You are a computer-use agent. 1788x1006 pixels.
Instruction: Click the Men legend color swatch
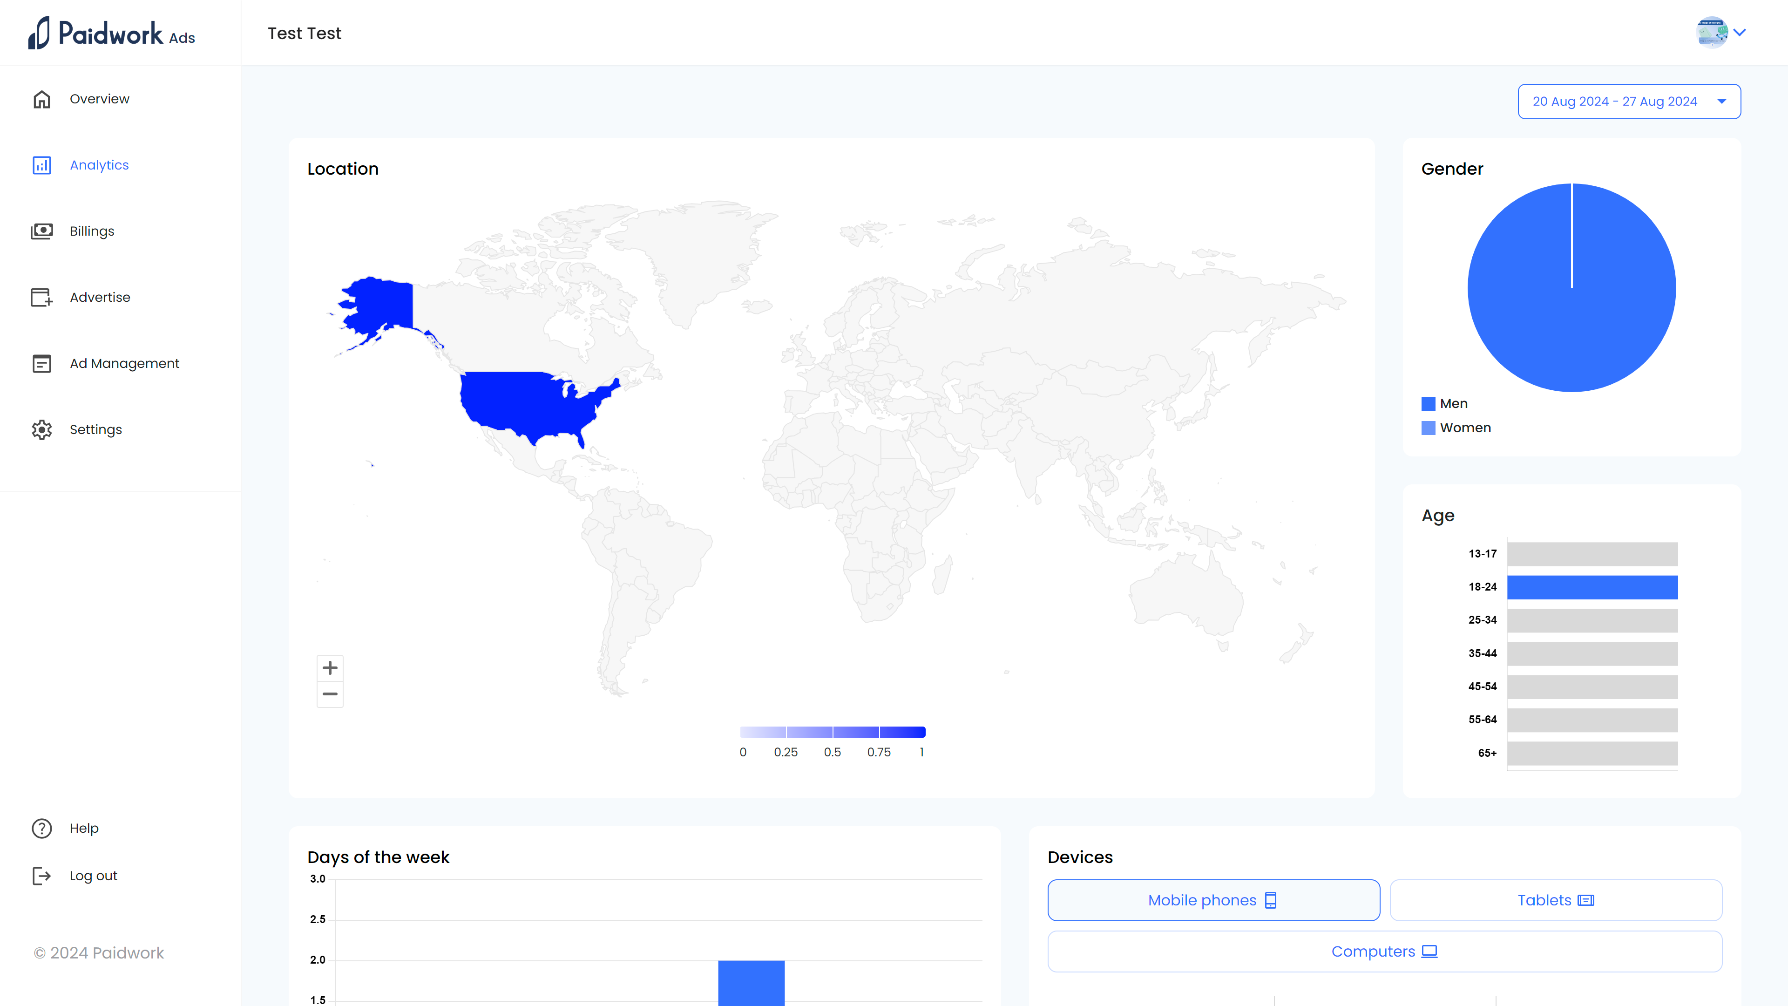point(1429,404)
